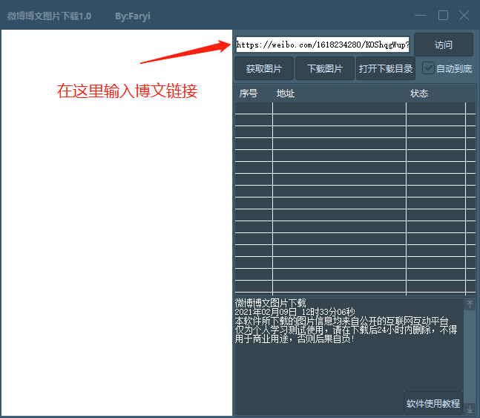Click the 地址 column header
The width and height of the screenshot is (480, 418).
pyautogui.click(x=286, y=93)
